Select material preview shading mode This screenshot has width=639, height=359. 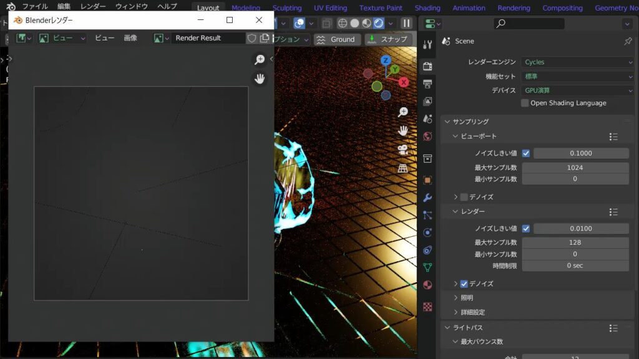(x=367, y=23)
